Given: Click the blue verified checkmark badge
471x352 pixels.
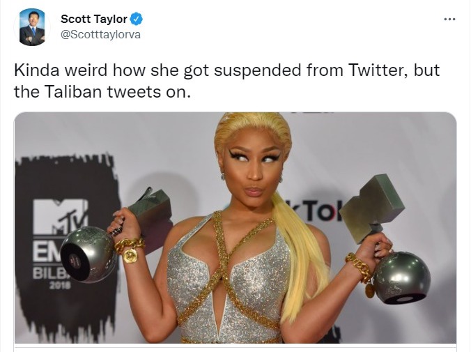Looking at the screenshot, I should tap(136, 19).
